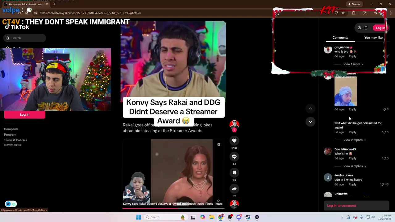The height and width of the screenshot is (222, 395).
Task: Open the taskbar volume control
Action: pos(373,217)
